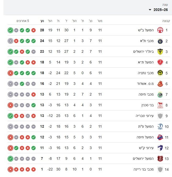
Task: Open the 2025–26 season dropdown
Action: [160, 10]
